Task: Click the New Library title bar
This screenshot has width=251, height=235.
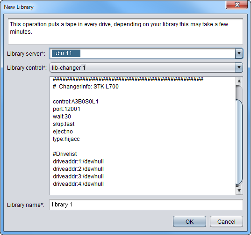Action: click(112, 7)
